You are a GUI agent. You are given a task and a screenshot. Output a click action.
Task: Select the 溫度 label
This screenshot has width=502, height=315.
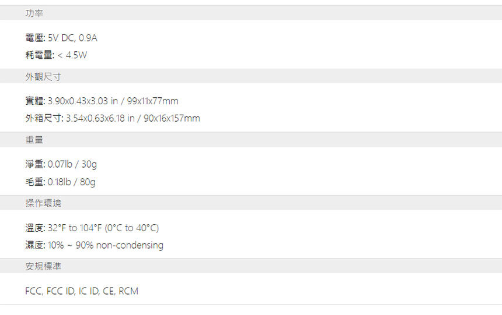point(34,228)
